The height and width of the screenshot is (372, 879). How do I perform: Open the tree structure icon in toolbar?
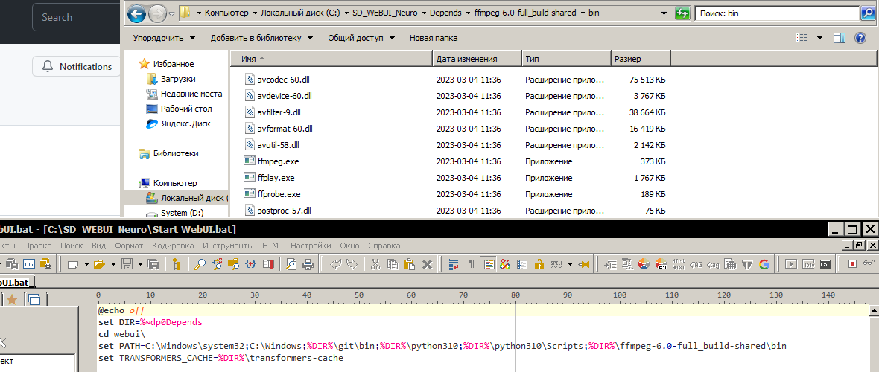pyautogui.click(x=177, y=264)
